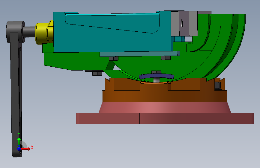This screenshot has height=168, width=260.
Task: Select the hex bolt below the green body's left end
Action: (x=97, y=73)
